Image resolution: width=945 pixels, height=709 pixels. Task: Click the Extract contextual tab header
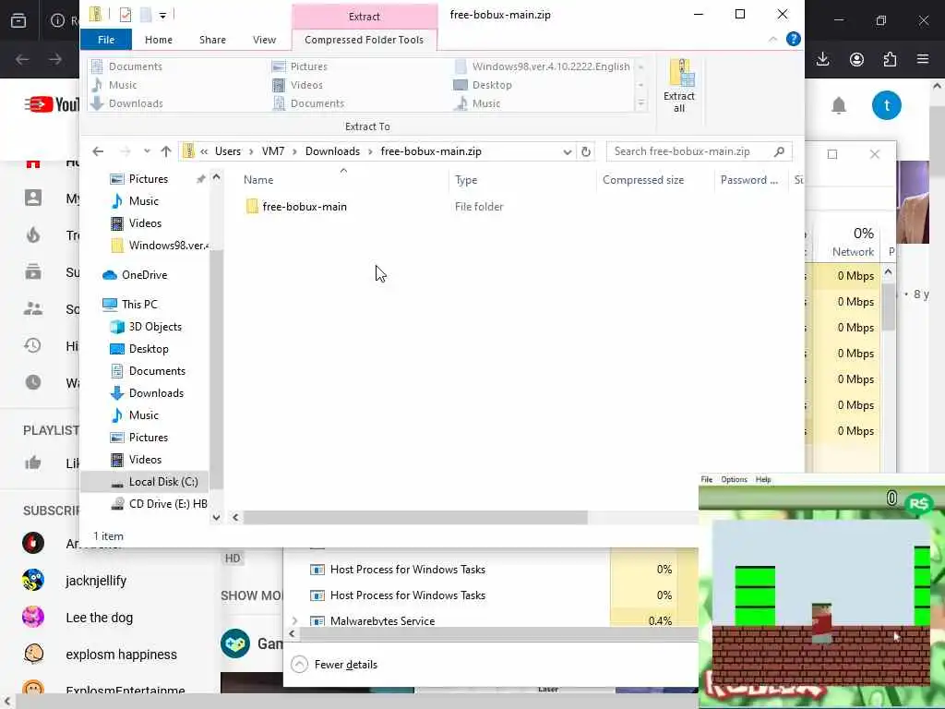(364, 17)
